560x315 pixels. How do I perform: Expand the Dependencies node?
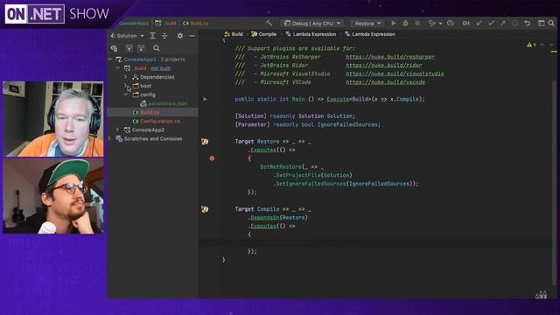pyautogui.click(x=126, y=77)
